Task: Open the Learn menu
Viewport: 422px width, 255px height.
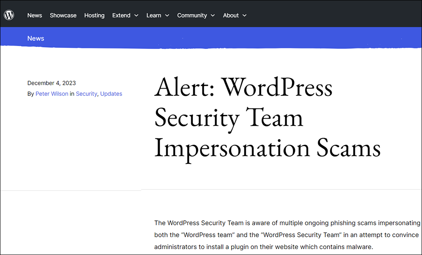Action: click(154, 15)
